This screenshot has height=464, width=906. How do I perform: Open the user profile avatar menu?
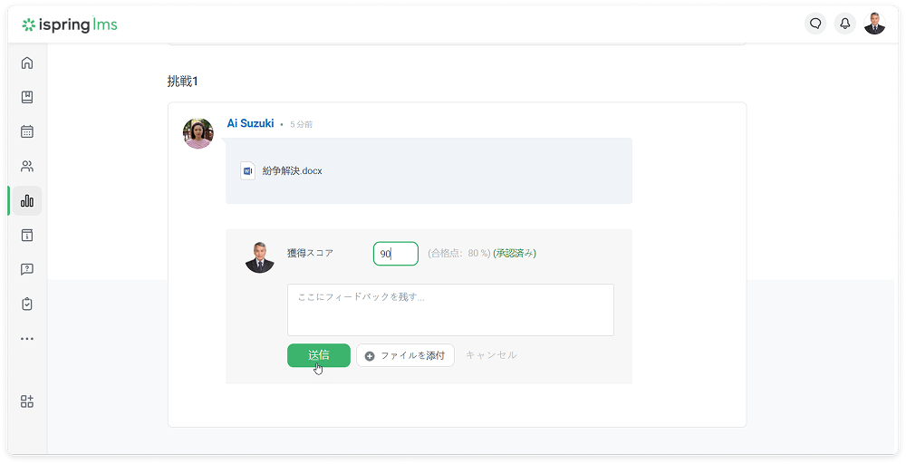coord(874,24)
